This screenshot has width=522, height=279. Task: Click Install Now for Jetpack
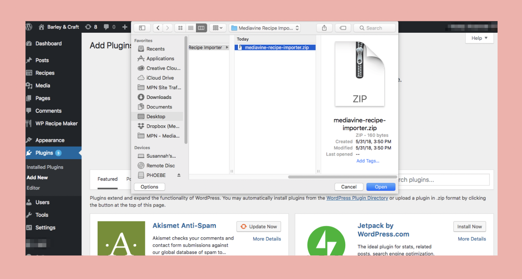[x=469, y=227]
